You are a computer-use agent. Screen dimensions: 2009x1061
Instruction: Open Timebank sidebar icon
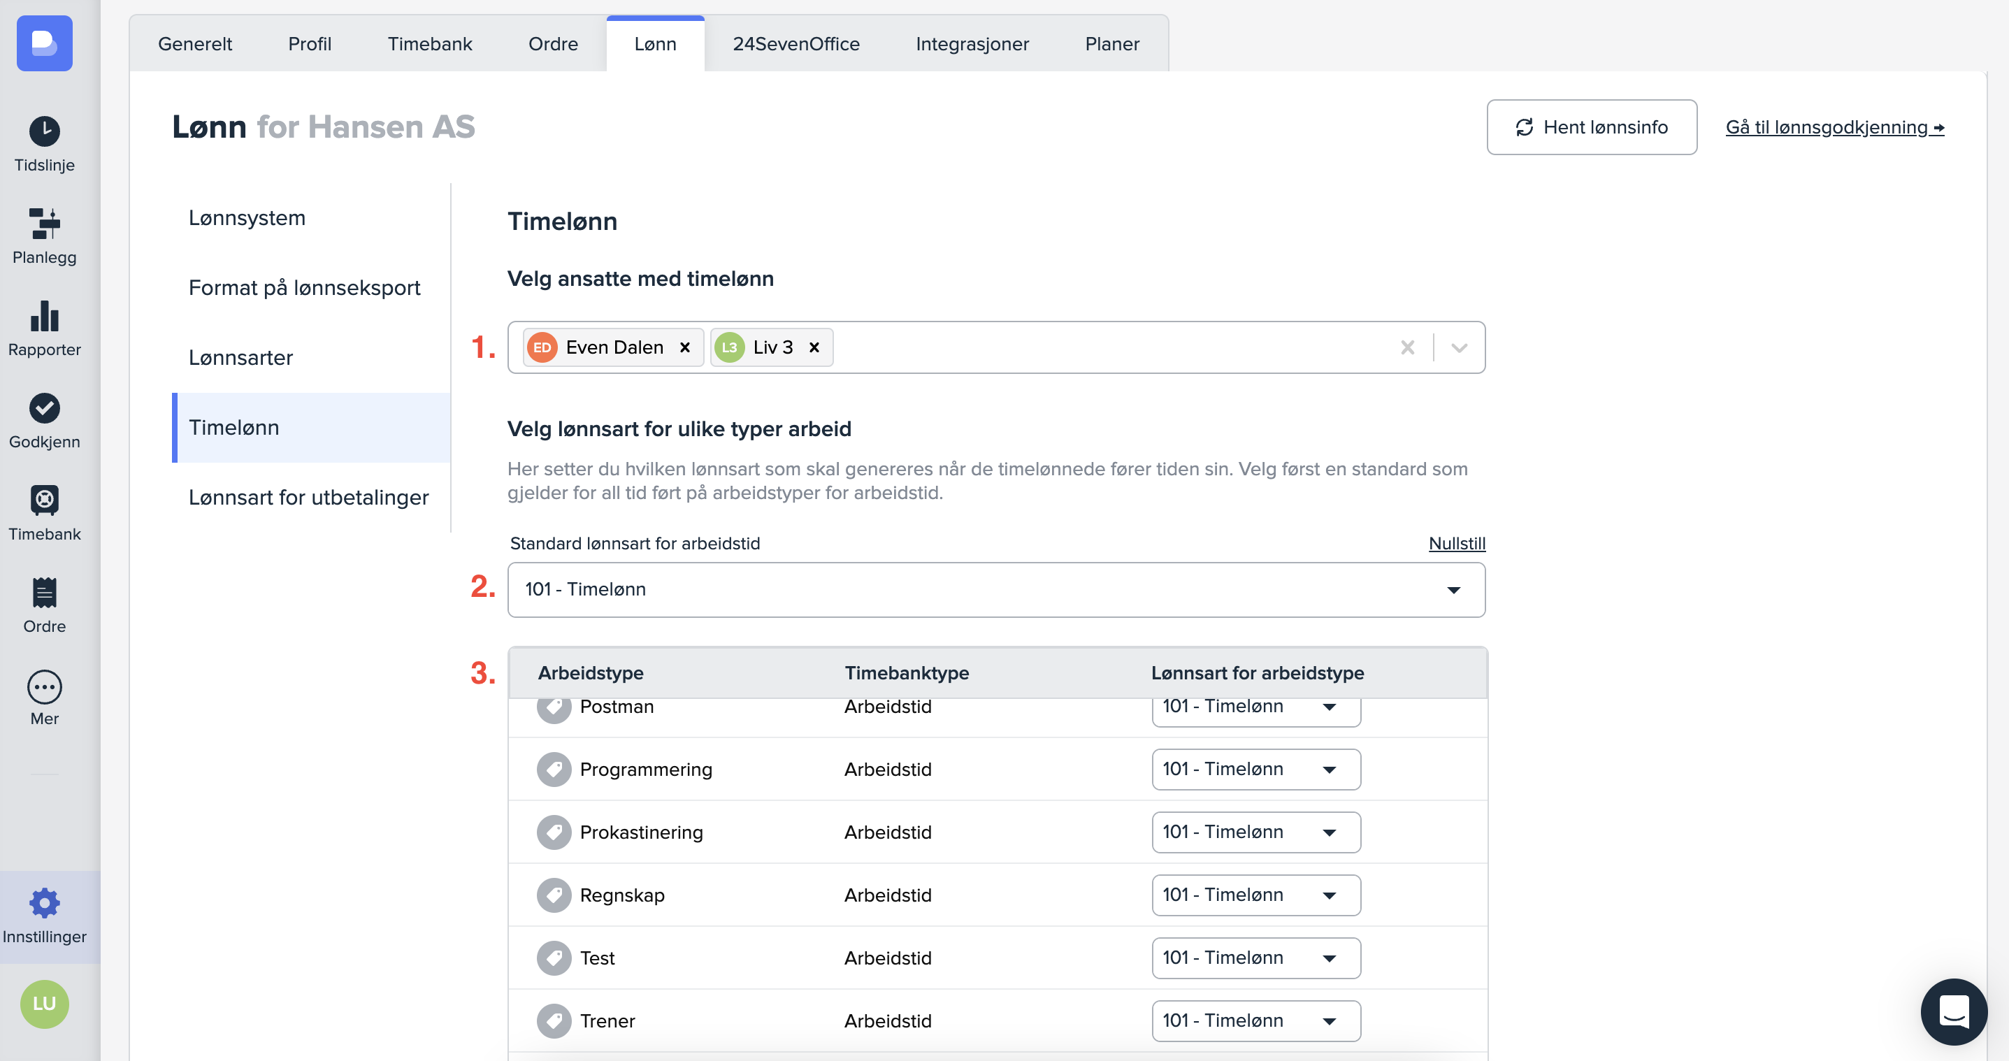[45, 500]
